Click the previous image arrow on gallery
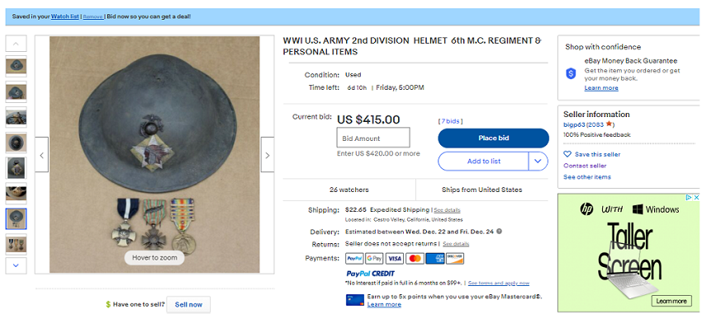This screenshot has width=702, height=314. [41, 155]
